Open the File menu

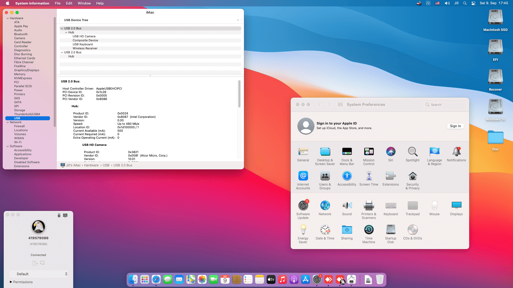coord(57,3)
